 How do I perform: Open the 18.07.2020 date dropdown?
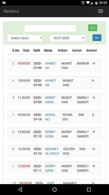[67, 38]
